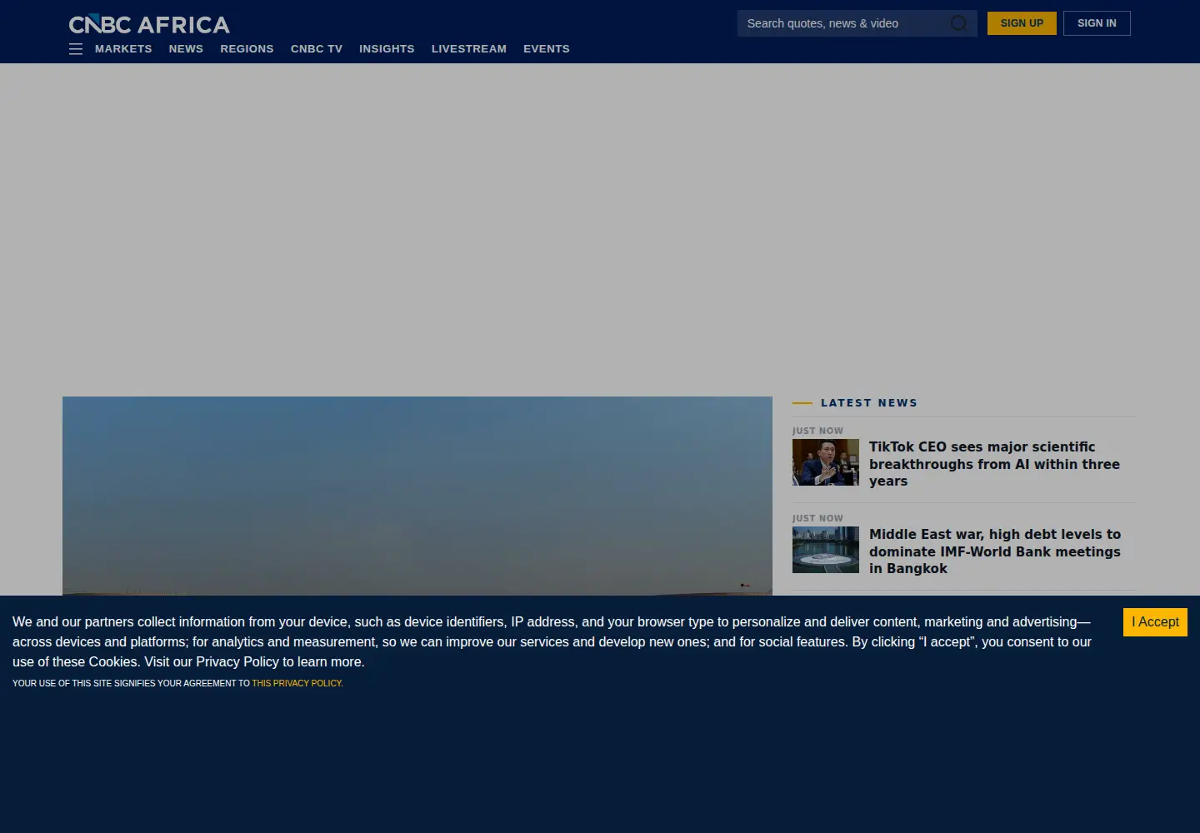Click the search magnifier icon
Viewport: 1200px width, 833px height.
coord(959,23)
